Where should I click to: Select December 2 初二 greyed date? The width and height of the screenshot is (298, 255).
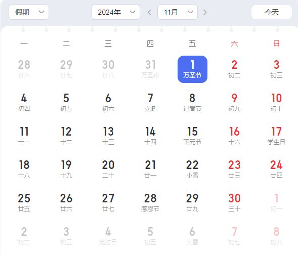click(24, 236)
